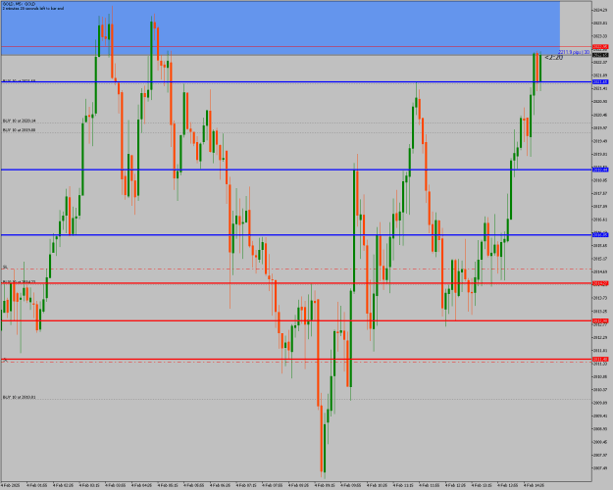Screen dimensions: 613x490
Task: Click the "<2:20" bar timer label
Action: click(553, 58)
